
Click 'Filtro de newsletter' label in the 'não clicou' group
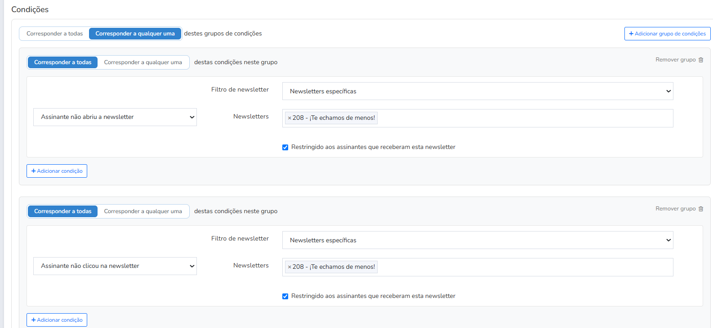240,239
